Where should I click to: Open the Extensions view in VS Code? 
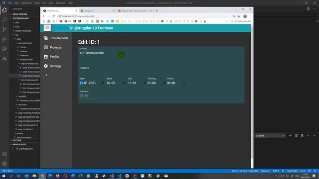pyautogui.click(x=4, y=49)
